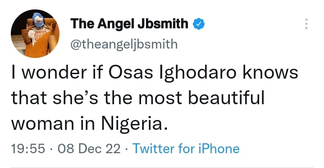324x168 pixels.
Task: Click the word Nigeria in the tweet
Action: coord(134,124)
